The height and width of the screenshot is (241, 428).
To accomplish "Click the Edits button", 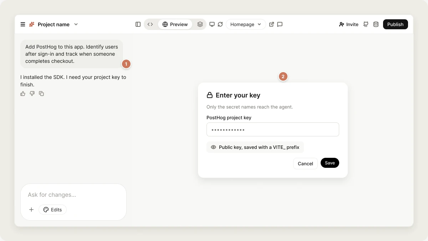I will pyautogui.click(x=52, y=210).
